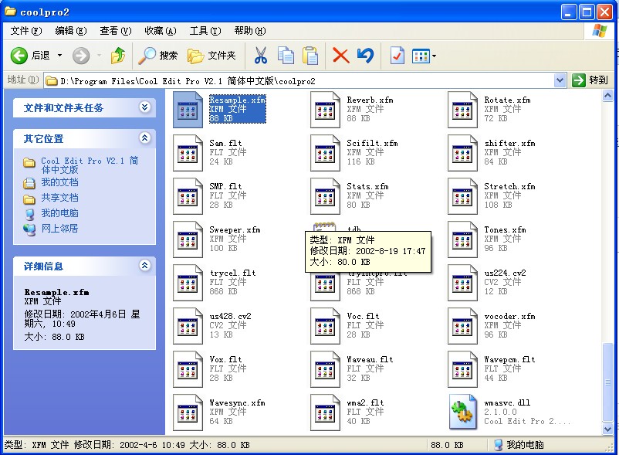Select Reverb.xfm file icon
The height and width of the screenshot is (455, 619).
coord(325,110)
